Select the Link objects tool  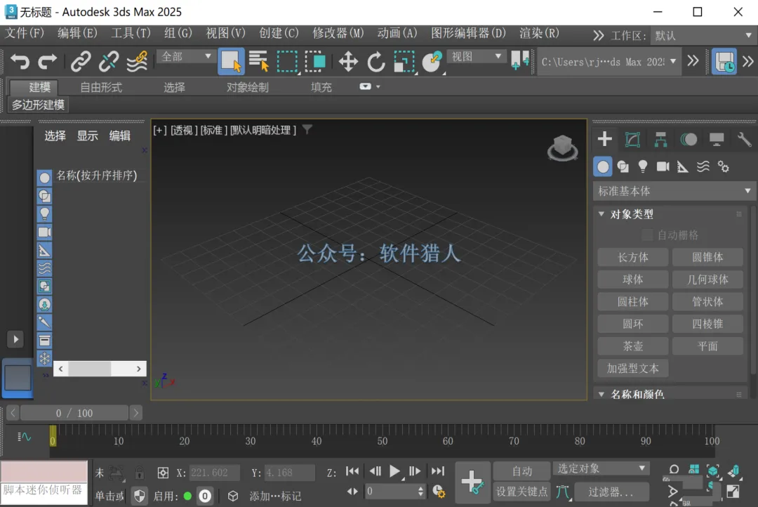click(x=81, y=61)
